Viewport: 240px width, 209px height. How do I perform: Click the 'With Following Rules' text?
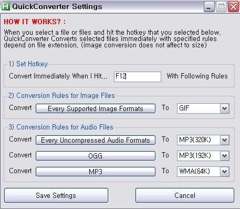197,76
